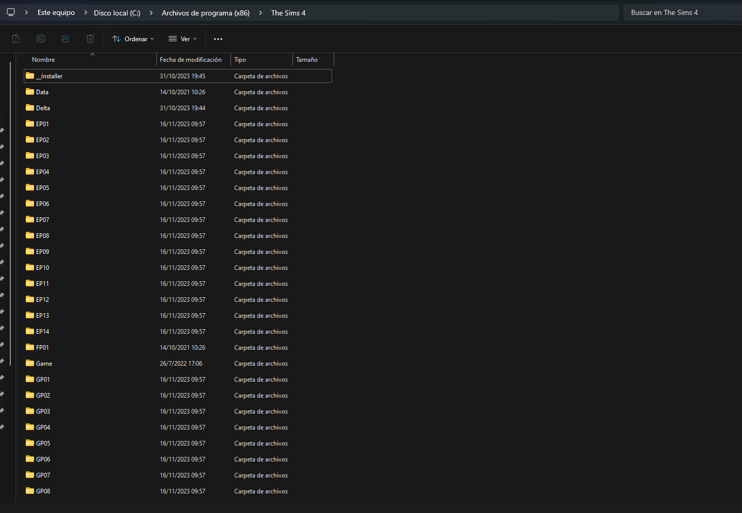
Task: Expand chevron before Este equipo breadcrumb
Action: click(x=26, y=12)
